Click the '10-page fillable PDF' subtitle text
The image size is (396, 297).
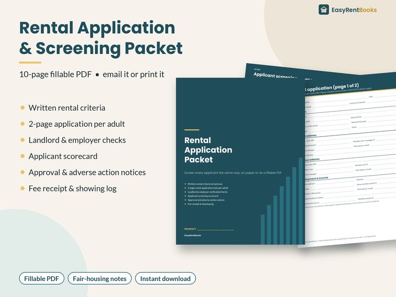click(x=55, y=75)
